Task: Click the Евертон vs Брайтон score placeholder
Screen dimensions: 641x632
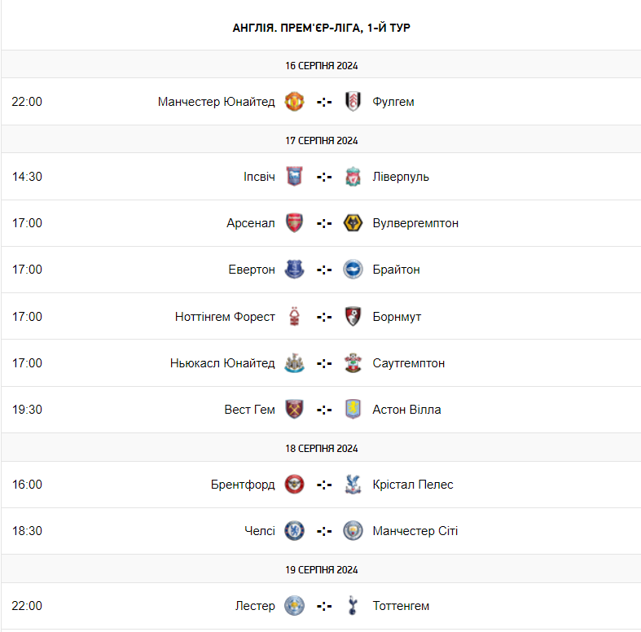Action: click(x=324, y=270)
